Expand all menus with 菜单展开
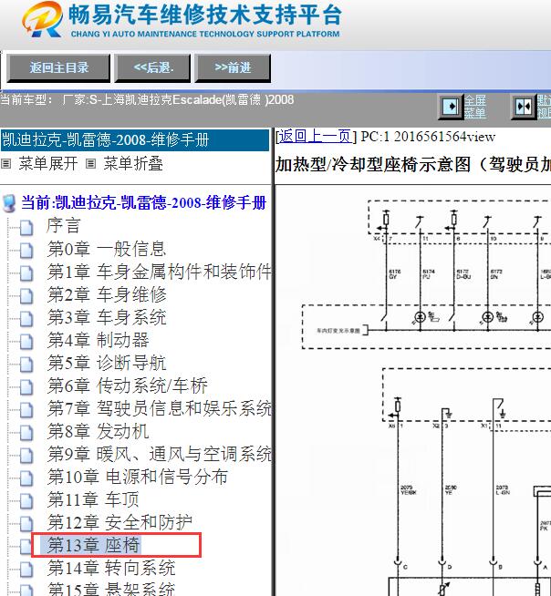 (48, 164)
